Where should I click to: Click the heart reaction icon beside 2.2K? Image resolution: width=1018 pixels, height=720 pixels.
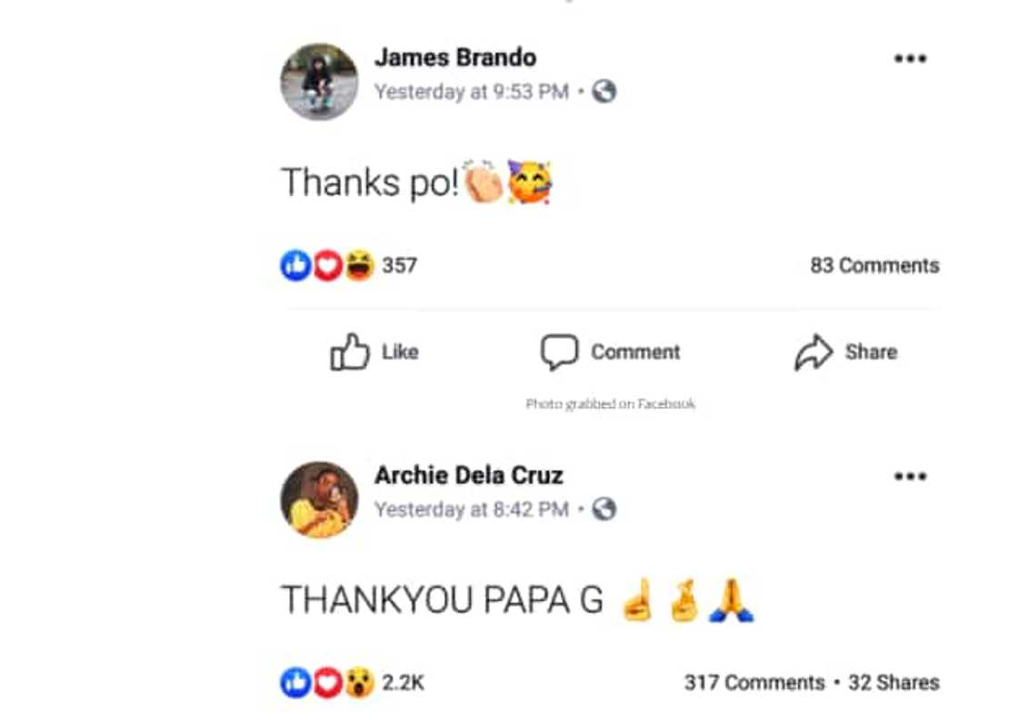pos(328,683)
